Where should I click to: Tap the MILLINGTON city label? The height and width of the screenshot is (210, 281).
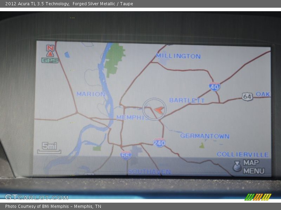click(178, 56)
